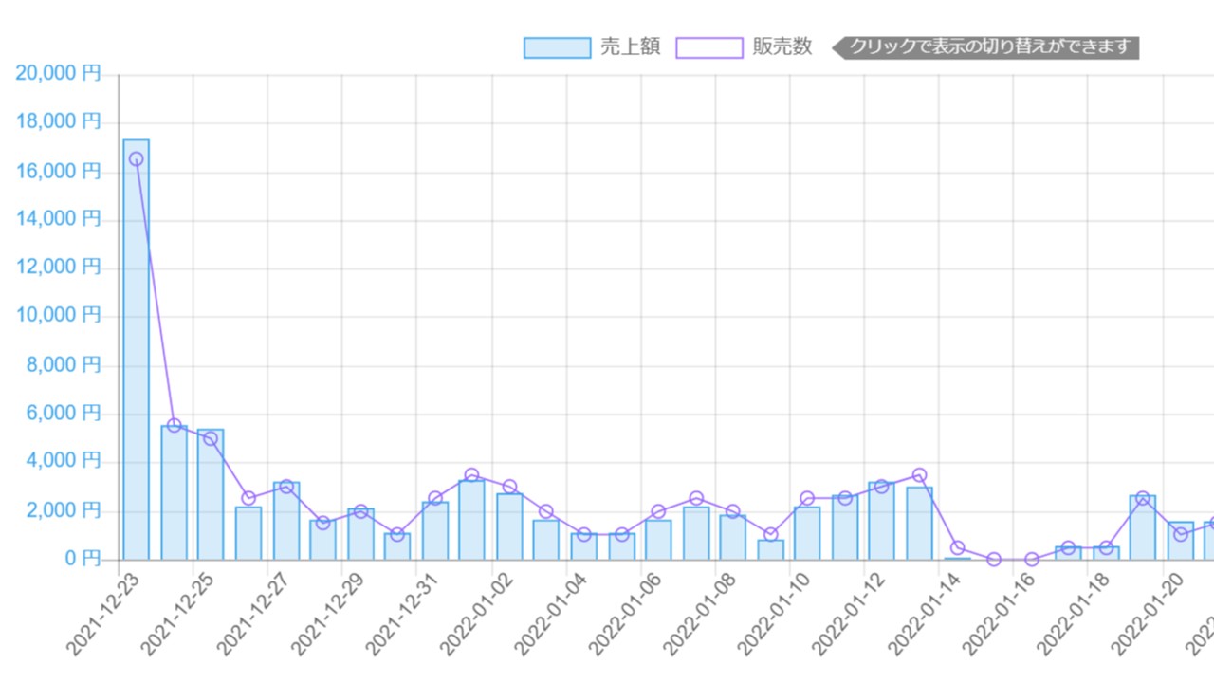Select the 販売数 line point at the top of the first bar
The width and height of the screenshot is (1214, 683).
coord(136,159)
